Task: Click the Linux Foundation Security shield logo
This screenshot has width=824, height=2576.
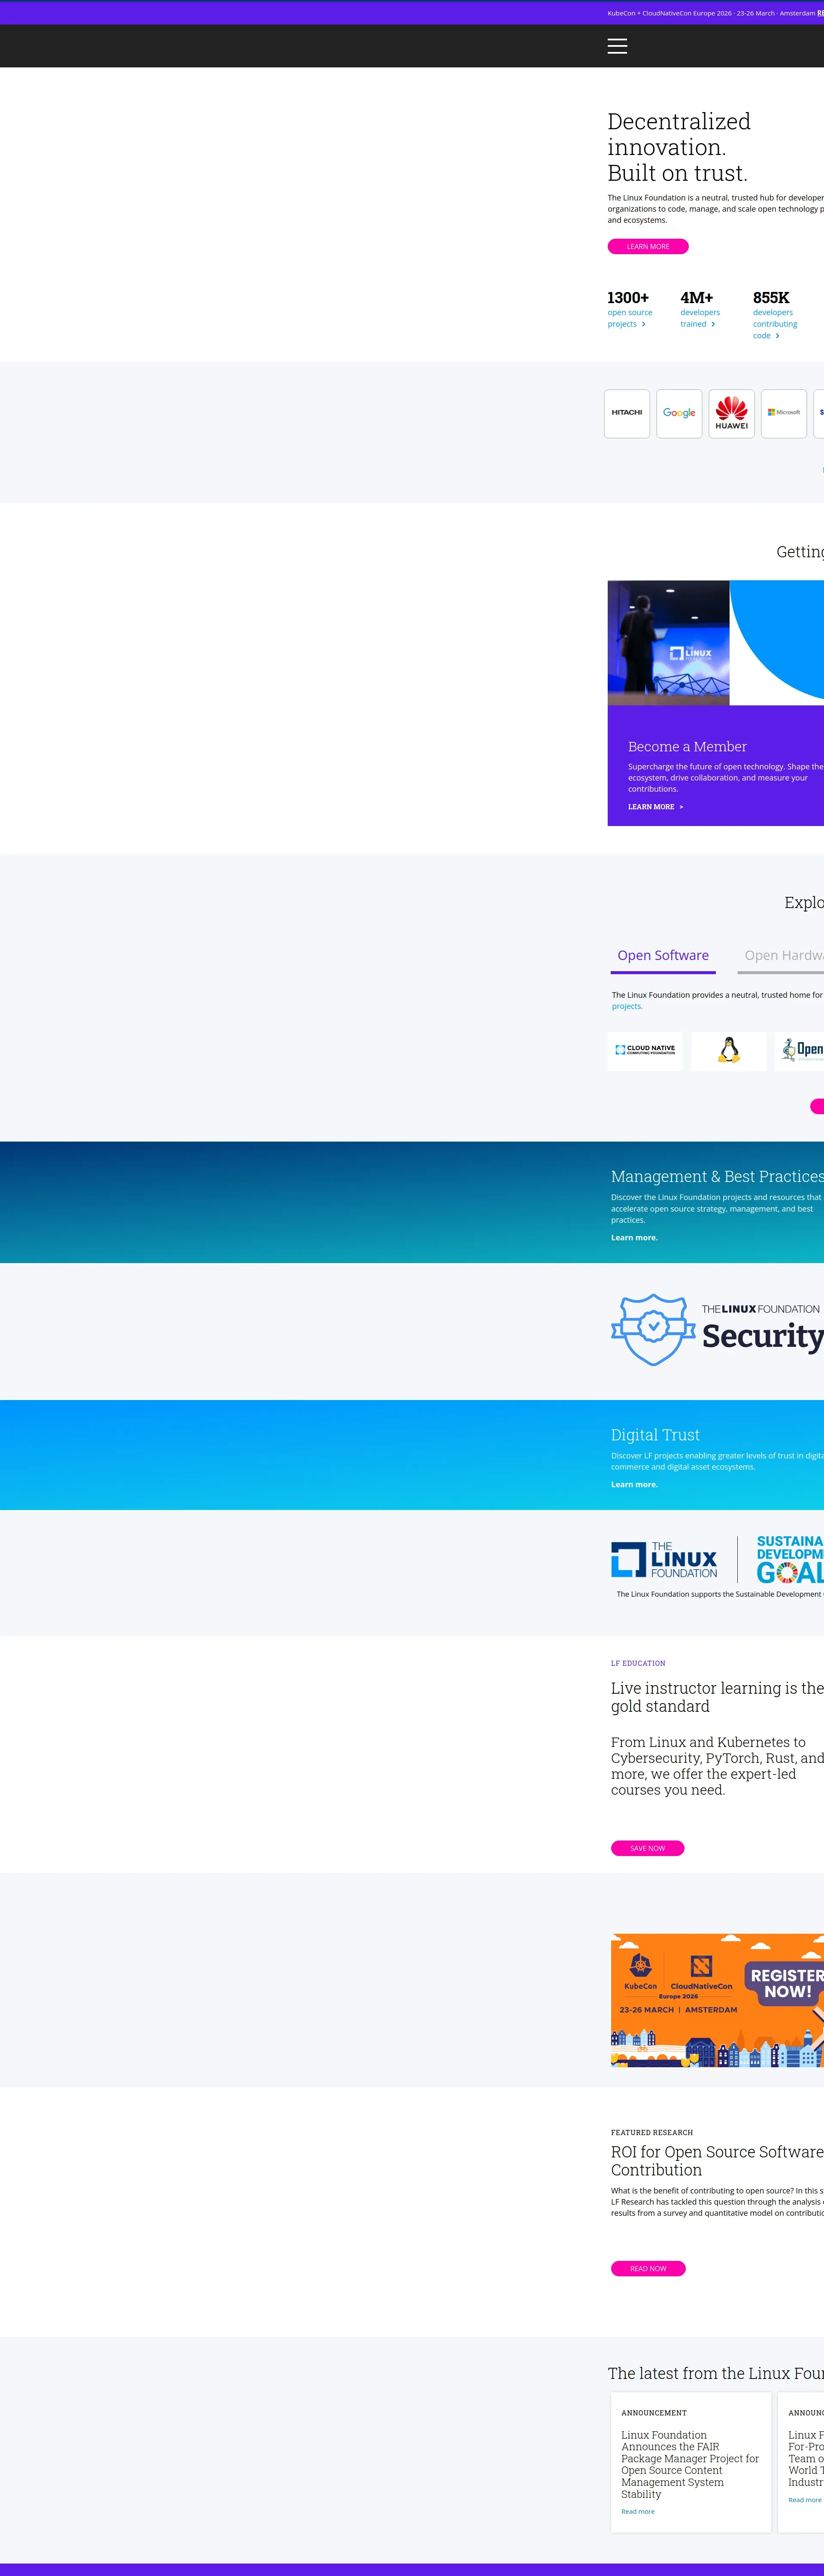Action: tap(716, 1330)
